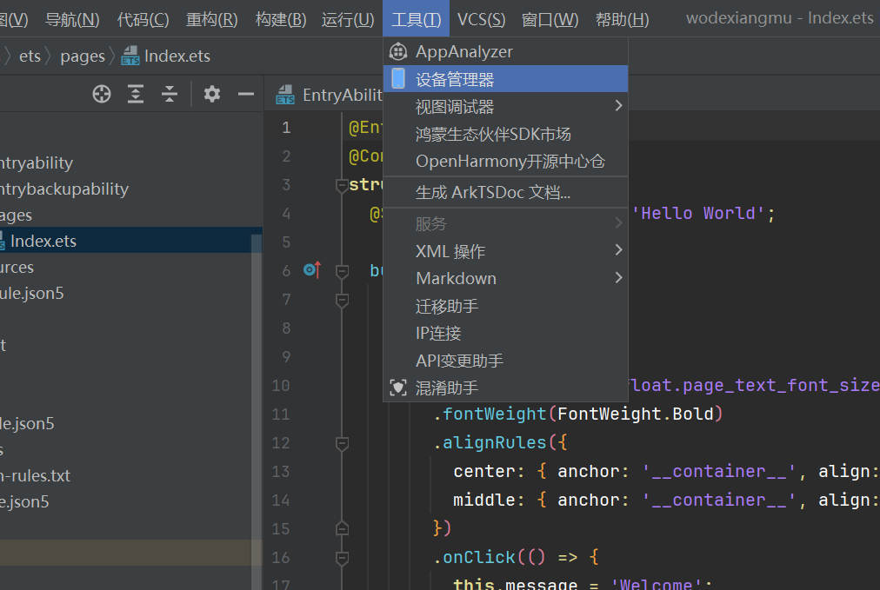
Task: Open 混淆助手 menu item
Action: 505,388
